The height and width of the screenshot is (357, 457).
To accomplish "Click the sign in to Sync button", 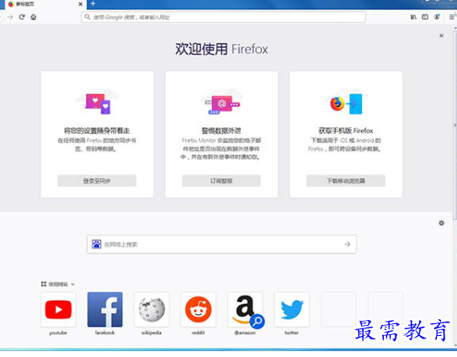I will pos(97,180).
